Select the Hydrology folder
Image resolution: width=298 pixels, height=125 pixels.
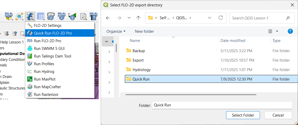[142, 70]
